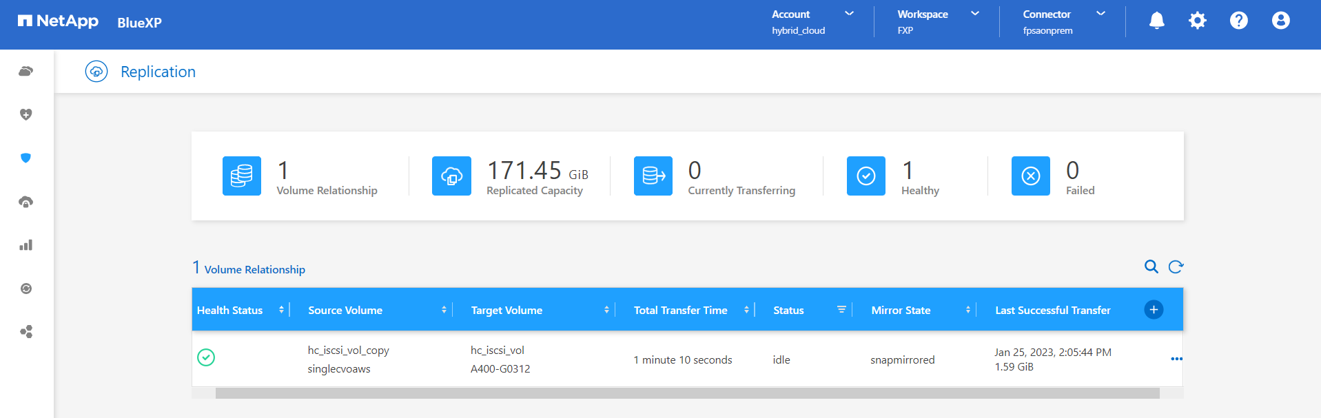This screenshot has height=418, width=1321.
Task: Select target volume hc_iscsi_vol
Action: (x=498, y=351)
